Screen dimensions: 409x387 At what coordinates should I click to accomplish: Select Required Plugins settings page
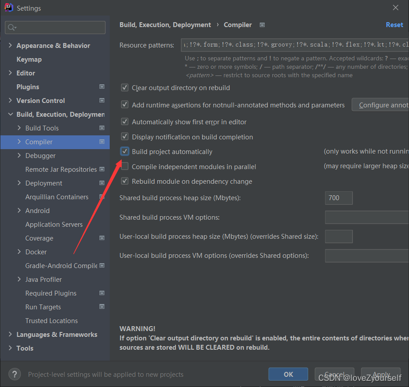click(51, 293)
